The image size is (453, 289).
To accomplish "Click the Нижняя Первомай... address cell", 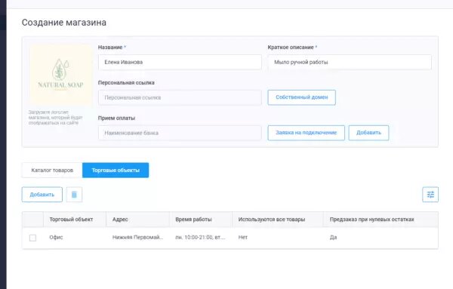I will 138,238.
